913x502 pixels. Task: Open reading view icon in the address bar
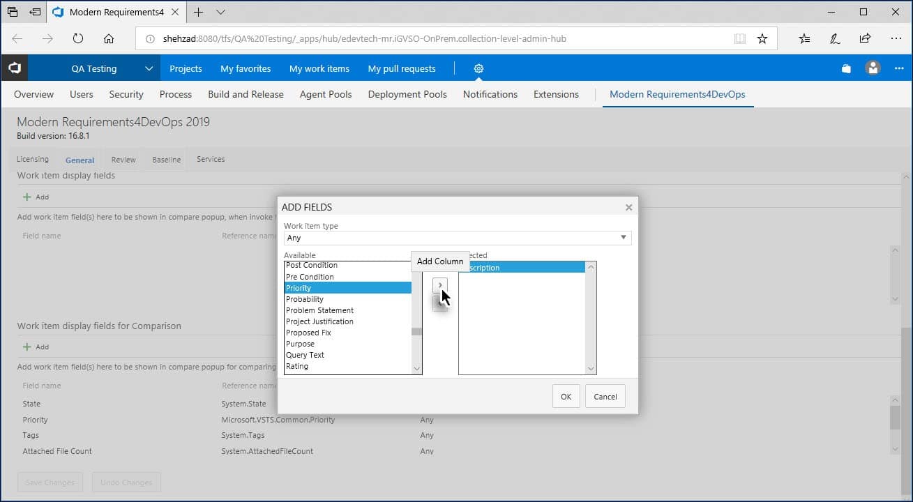coord(740,39)
